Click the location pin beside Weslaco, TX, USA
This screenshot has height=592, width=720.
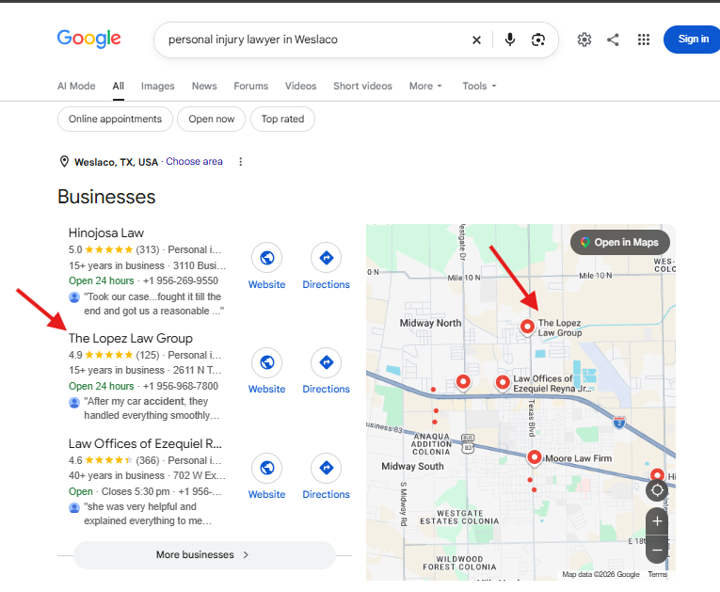click(x=64, y=162)
